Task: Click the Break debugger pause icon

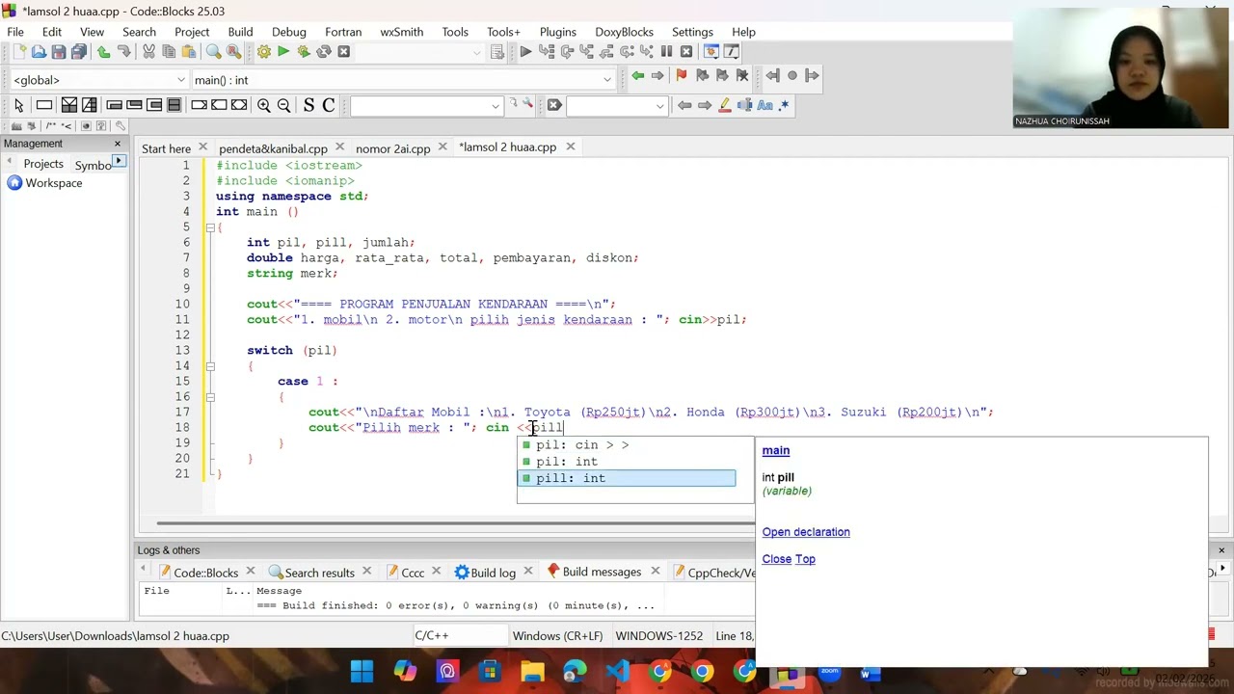Action: click(666, 52)
